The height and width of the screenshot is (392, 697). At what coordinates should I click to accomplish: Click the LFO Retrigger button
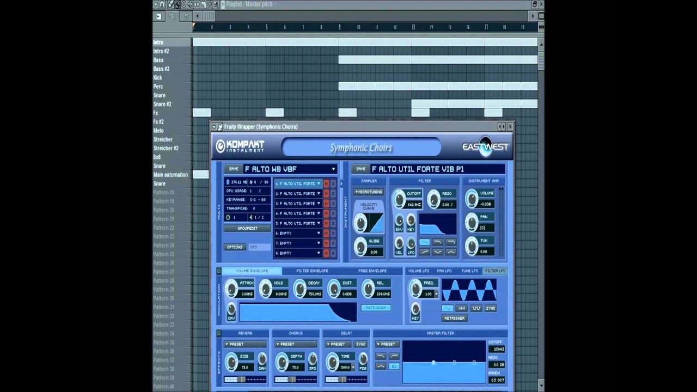point(455,318)
